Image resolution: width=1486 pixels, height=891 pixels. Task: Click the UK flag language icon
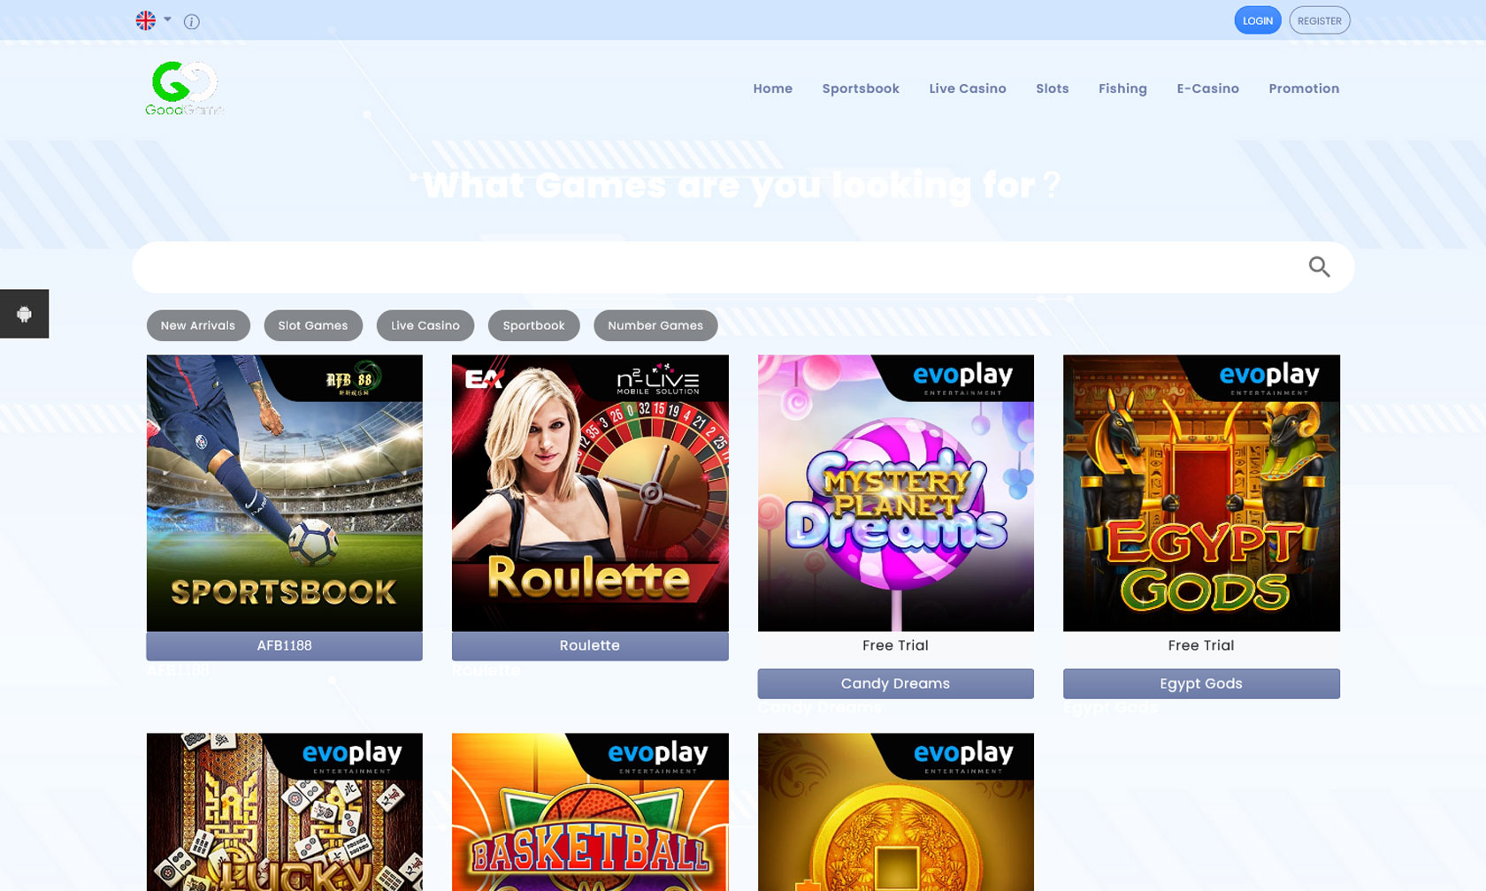click(x=146, y=20)
